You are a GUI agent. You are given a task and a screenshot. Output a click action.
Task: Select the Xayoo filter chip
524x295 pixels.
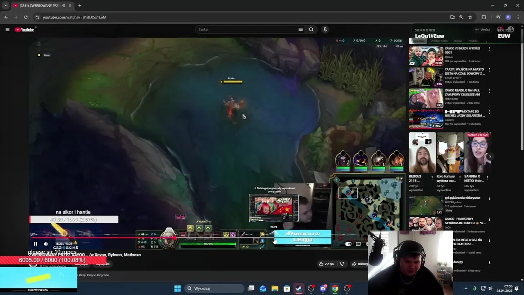pyautogui.click(x=458, y=41)
